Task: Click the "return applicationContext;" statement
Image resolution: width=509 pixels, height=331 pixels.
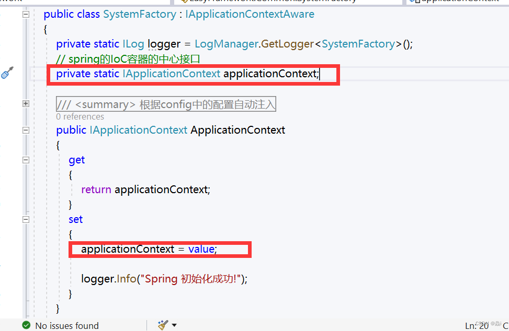Action: click(145, 190)
